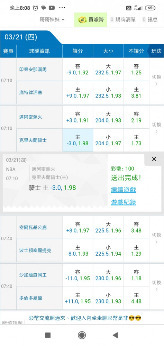Screen dimensions: 164x346
Task: Expand 切換 for Pacers vs Pistons game
Action: pyautogui.click(x=156, y=81)
